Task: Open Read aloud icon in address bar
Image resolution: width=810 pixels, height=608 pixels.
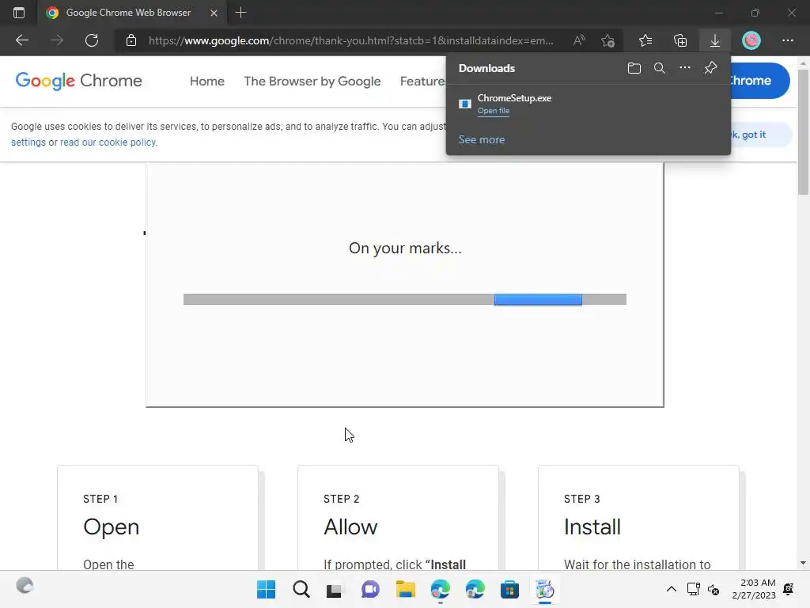Action: click(580, 40)
